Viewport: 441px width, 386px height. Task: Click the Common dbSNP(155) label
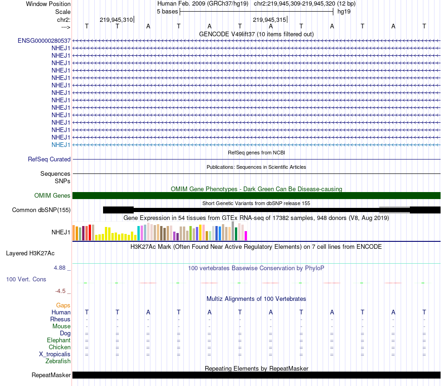[x=41, y=210]
